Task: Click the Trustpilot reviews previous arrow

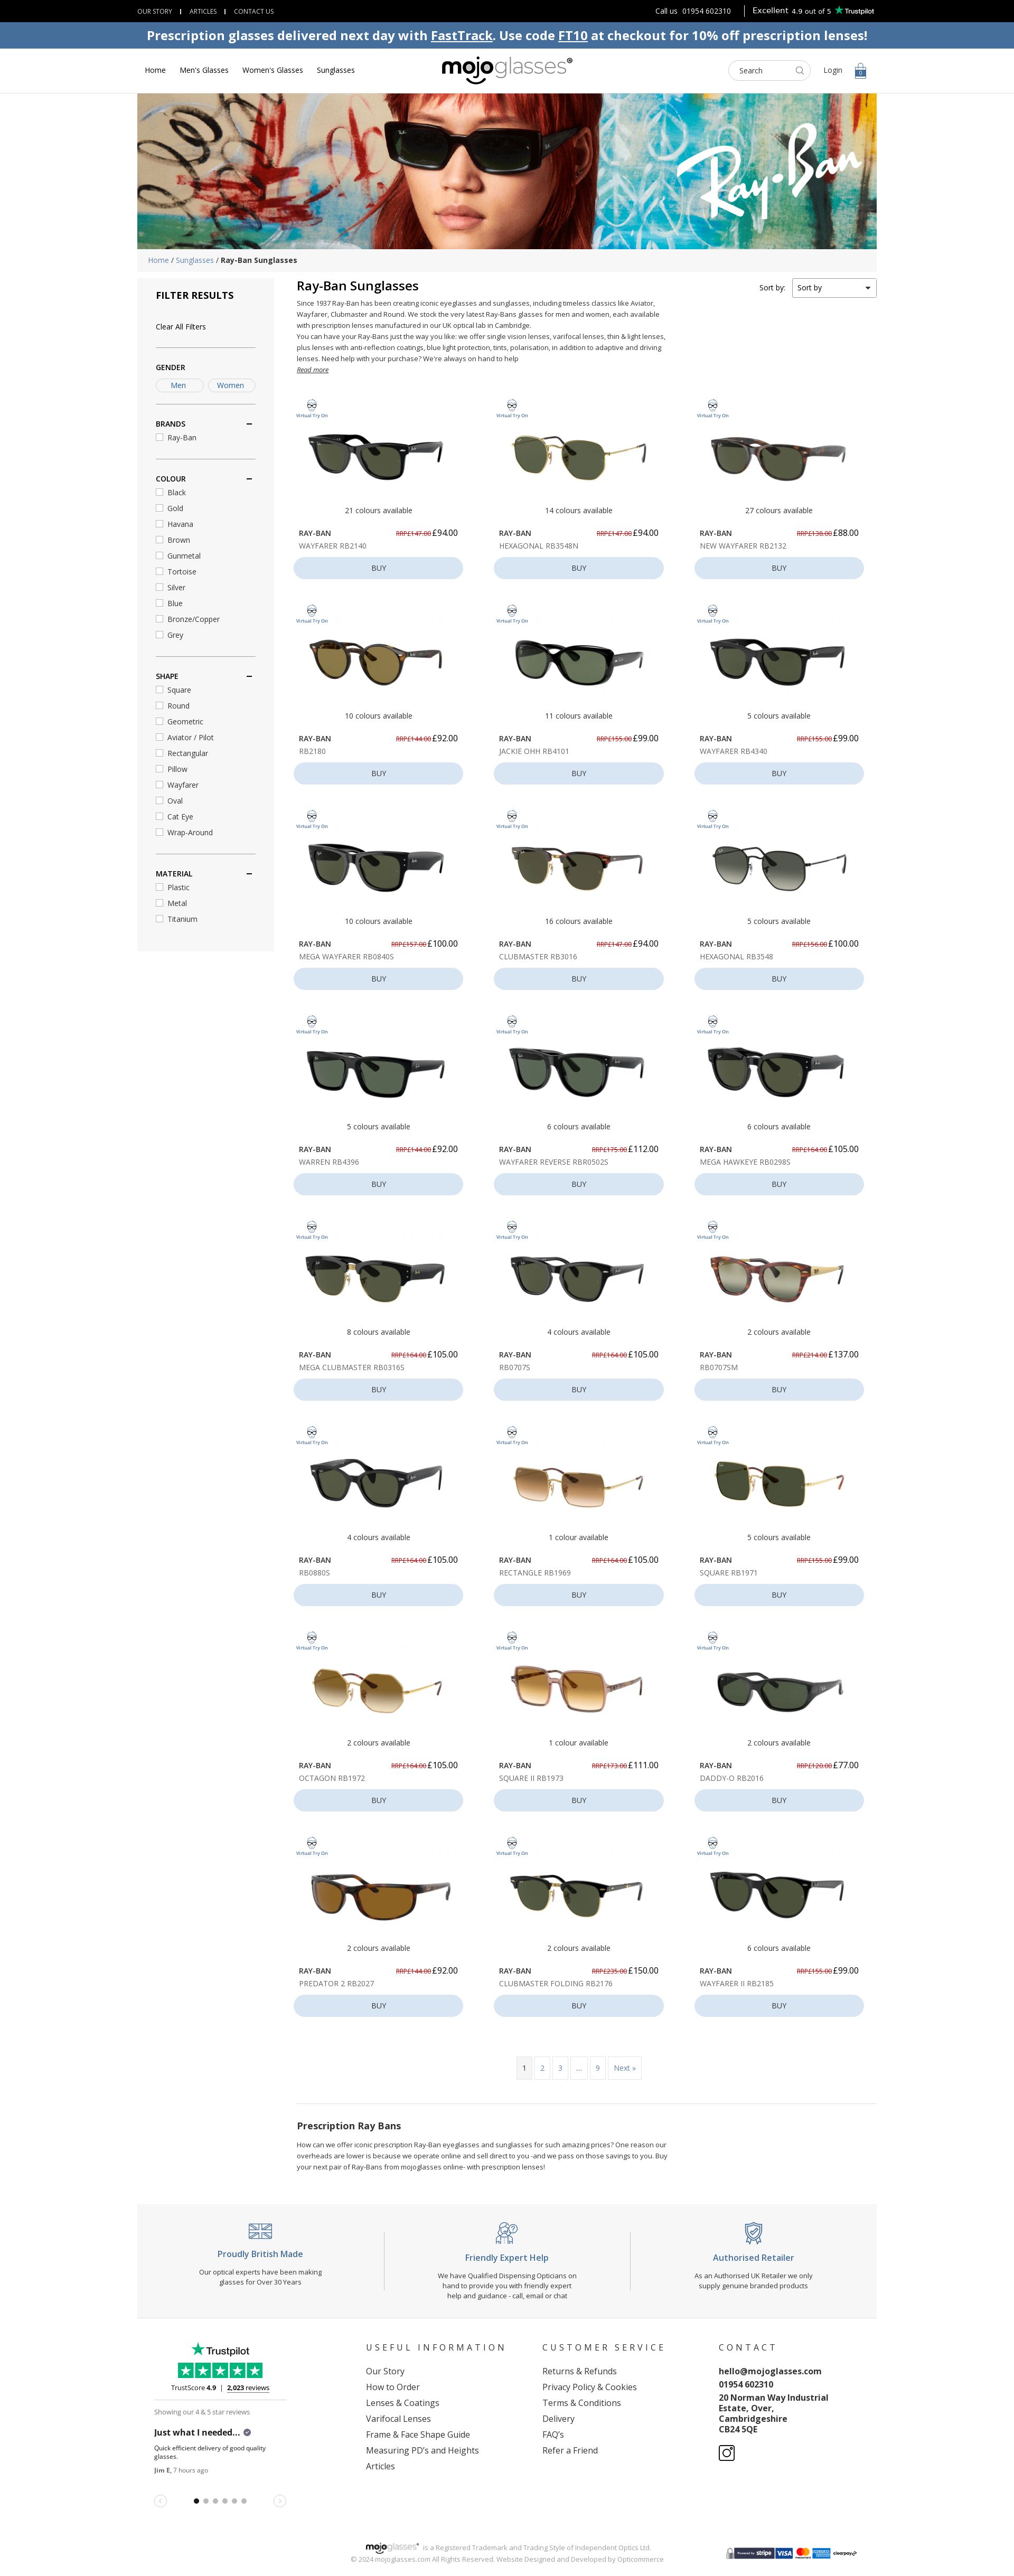Action: click(x=160, y=2500)
